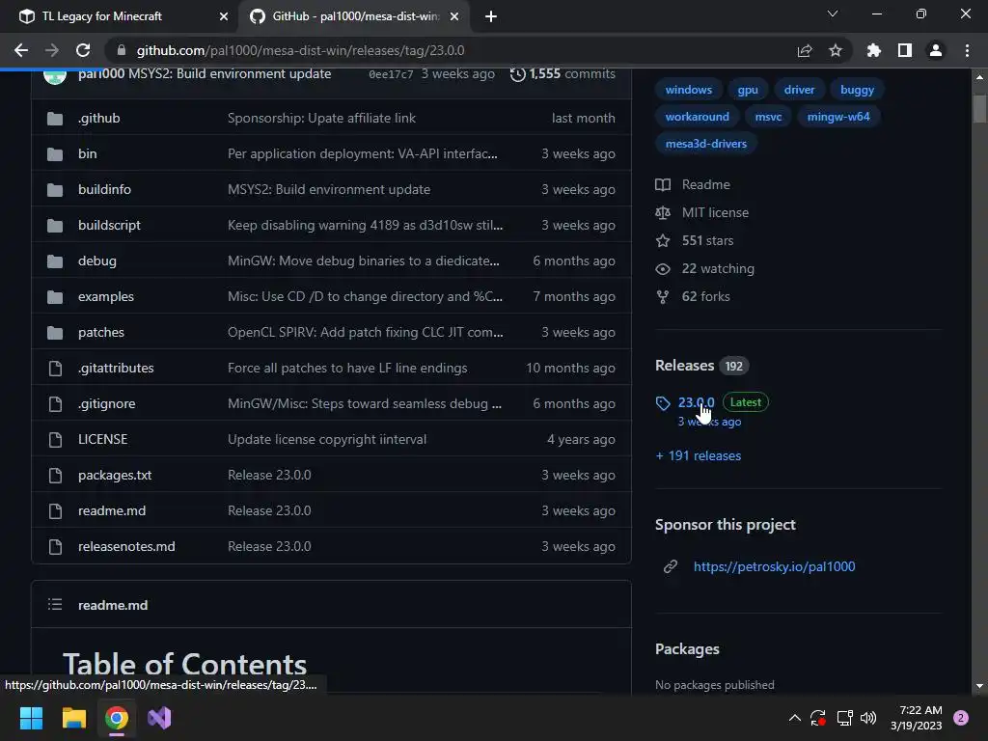Image resolution: width=988 pixels, height=741 pixels.
Task: Click the driver topic tag
Action: click(799, 90)
